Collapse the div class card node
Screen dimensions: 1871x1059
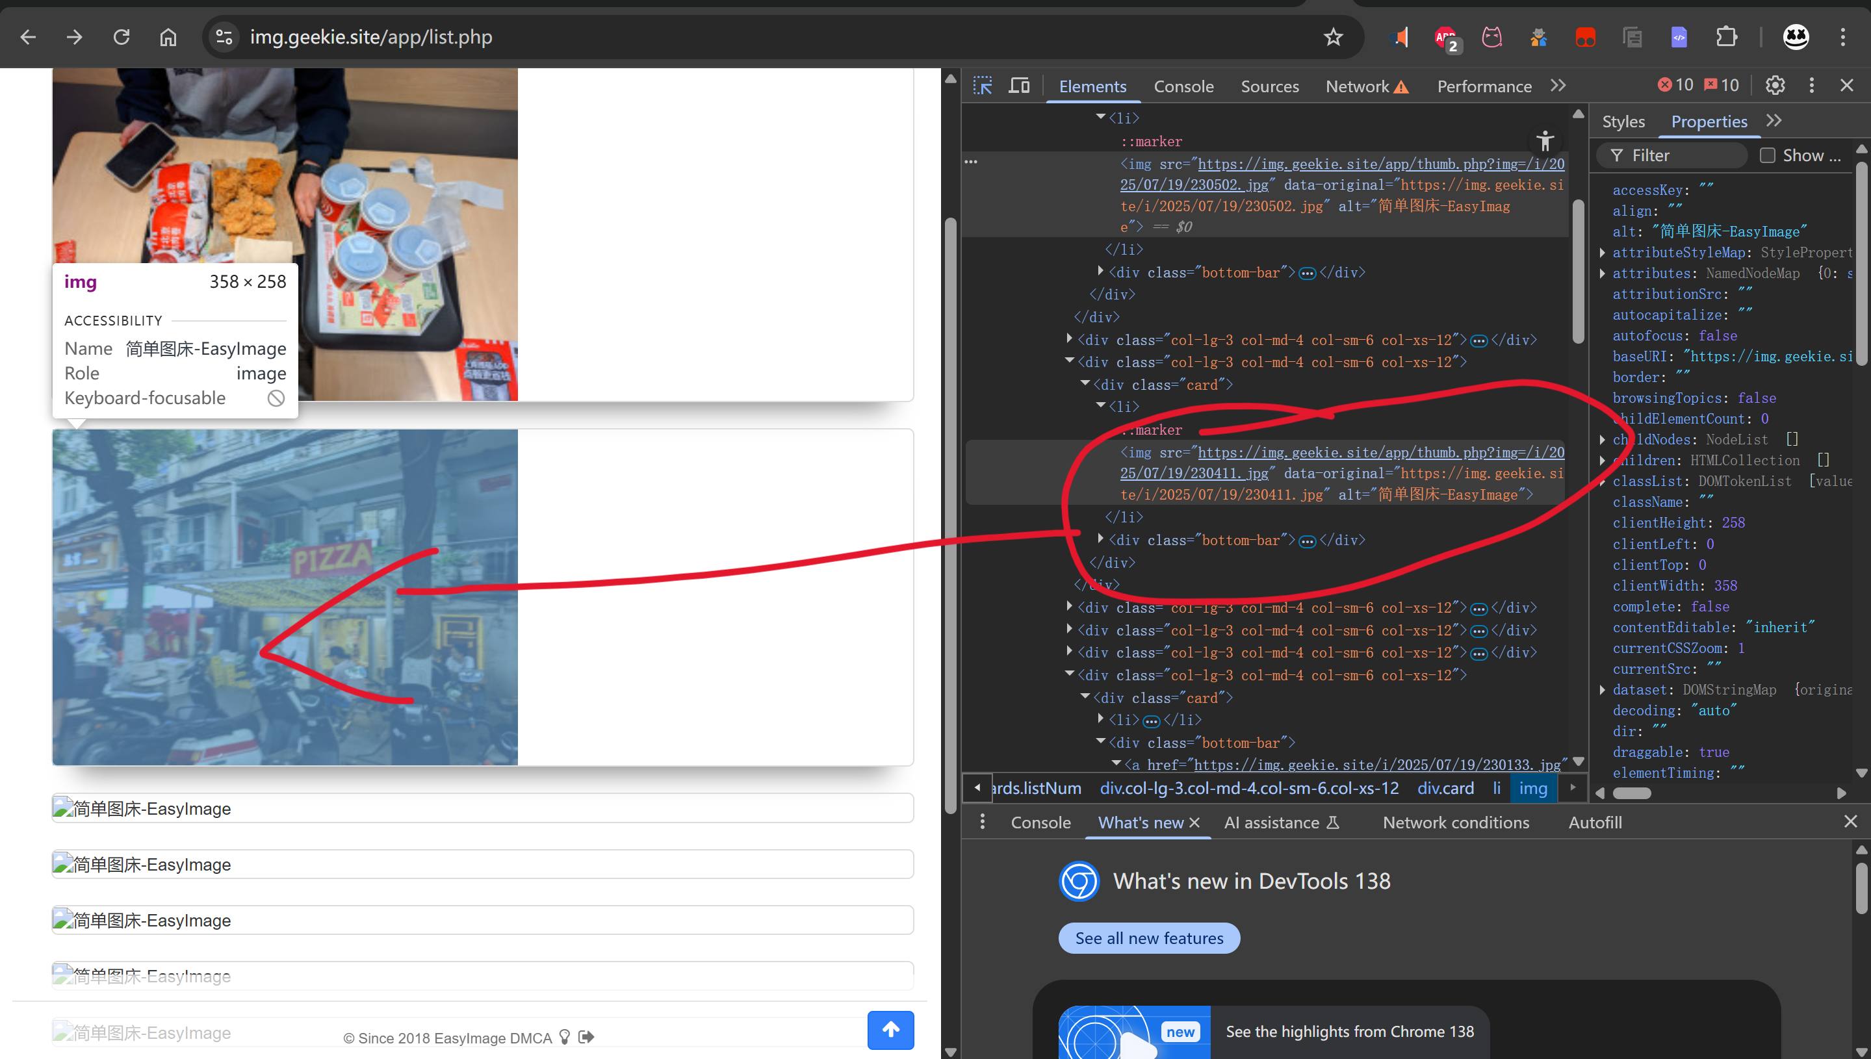click(1085, 384)
